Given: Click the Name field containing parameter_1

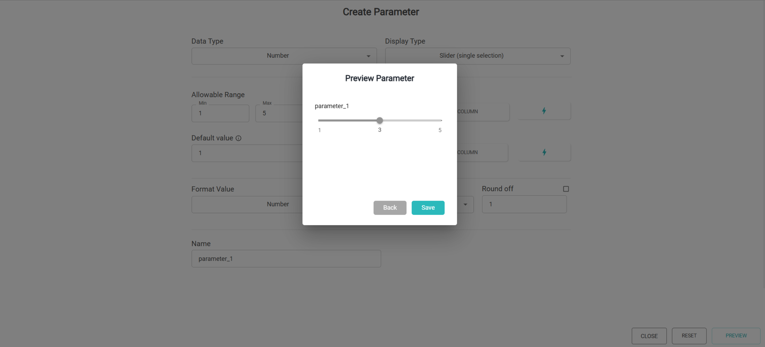Looking at the screenshot, I should pyautogui.click(x=286, y=259).
